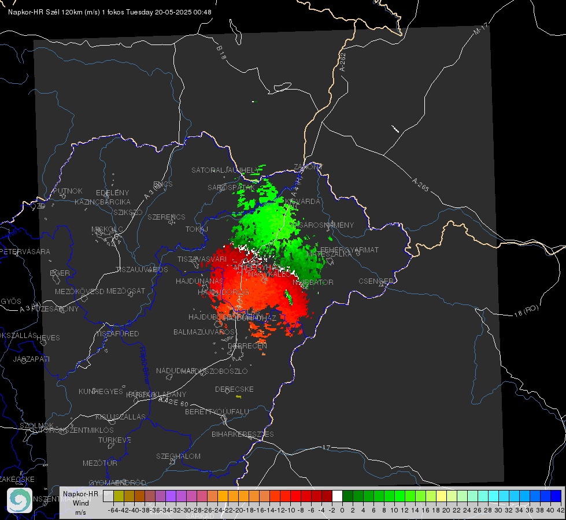The width and height of the screenshot is (566, 520).
Task: Click the SZERENCS town label
Action: click(167, 217)
